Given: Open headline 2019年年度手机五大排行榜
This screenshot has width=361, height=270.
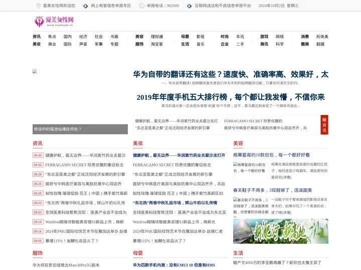Looking at the screenshot, I should [231, 97].
